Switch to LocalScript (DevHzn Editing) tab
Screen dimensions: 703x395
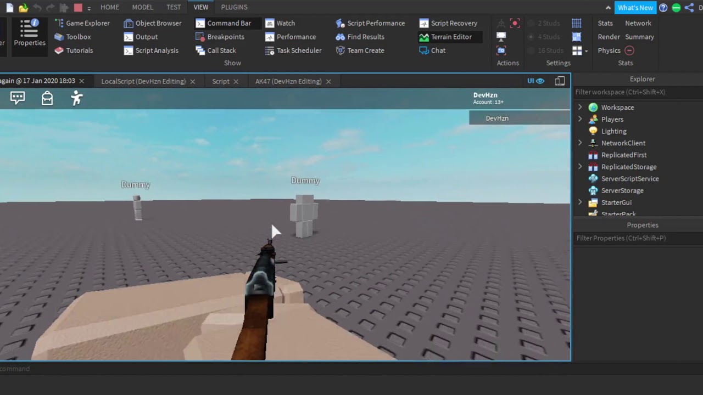coord(143,81)
